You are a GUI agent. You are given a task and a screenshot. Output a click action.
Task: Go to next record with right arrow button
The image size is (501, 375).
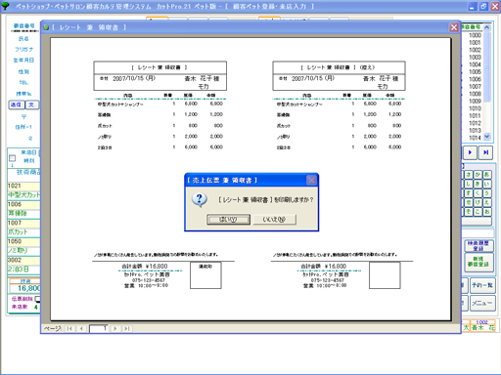(470, 152)
